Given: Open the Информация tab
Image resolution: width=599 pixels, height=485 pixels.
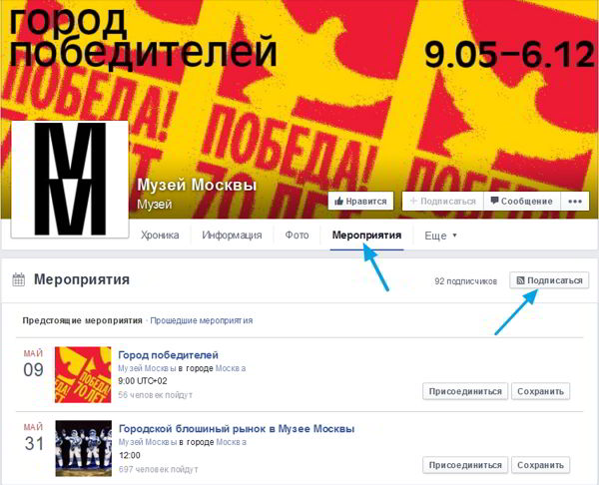Looking at the screenshot, I should click(232, 235).
